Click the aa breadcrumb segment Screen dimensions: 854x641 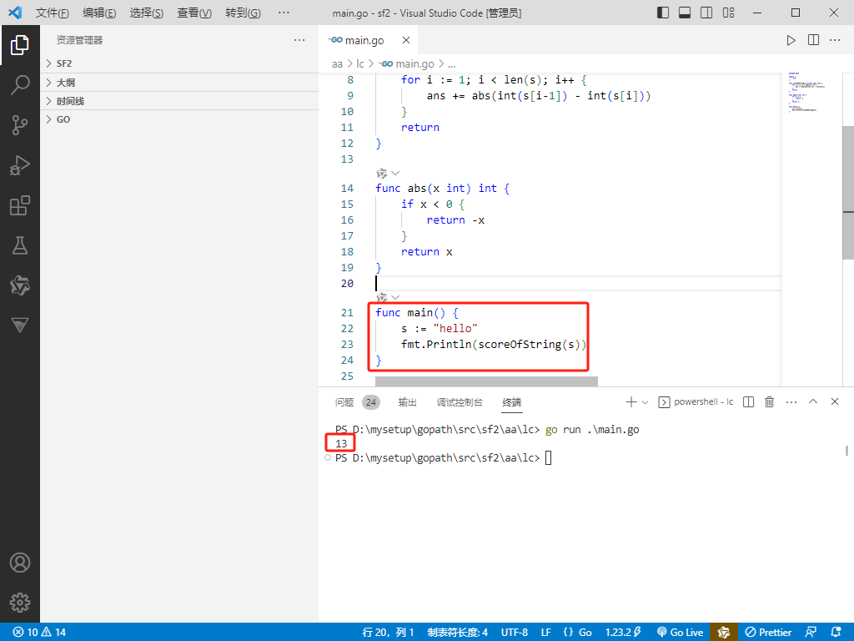[337, 64]
